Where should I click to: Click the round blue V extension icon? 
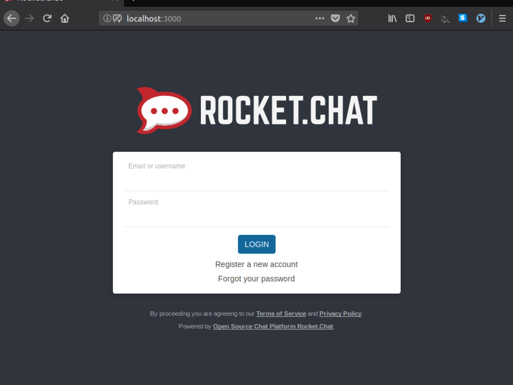click(x=481, y=18)
